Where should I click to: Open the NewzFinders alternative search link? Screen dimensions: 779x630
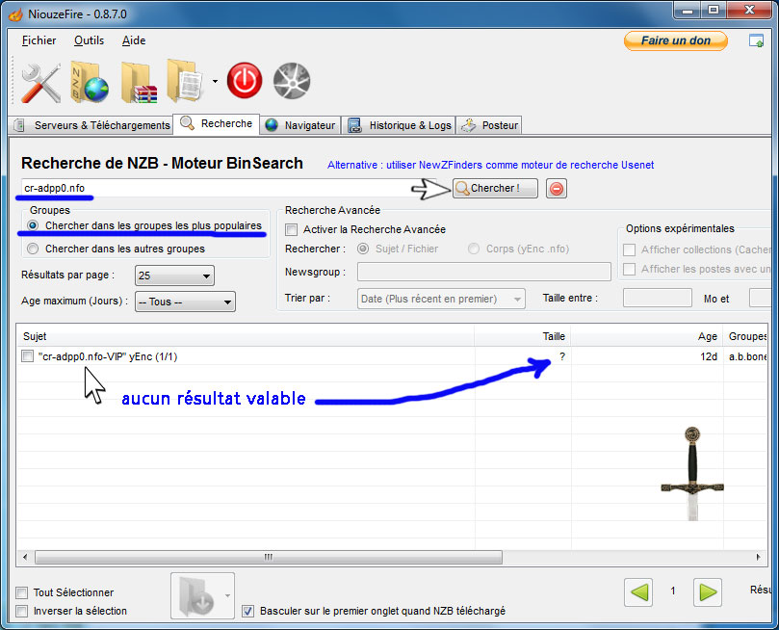(x=490, y=165)
